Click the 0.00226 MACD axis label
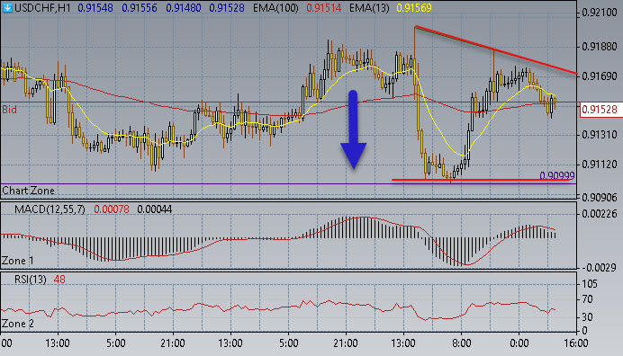The image size is (623, 356). point(600,214)
